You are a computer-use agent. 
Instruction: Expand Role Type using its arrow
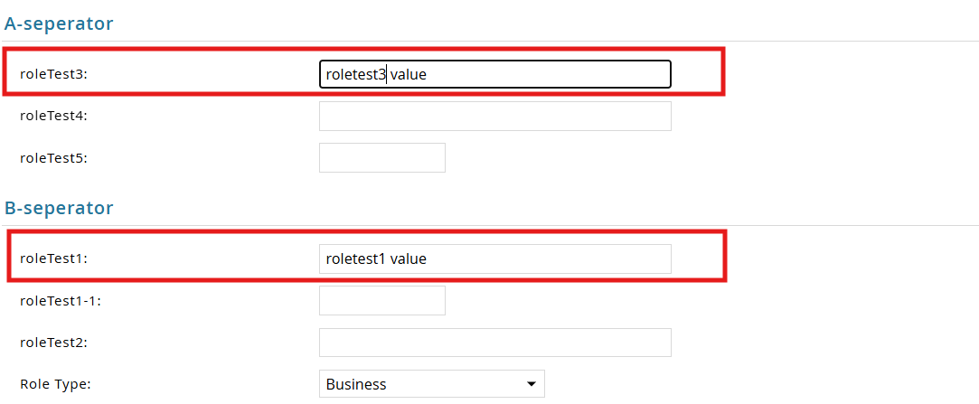531,384
